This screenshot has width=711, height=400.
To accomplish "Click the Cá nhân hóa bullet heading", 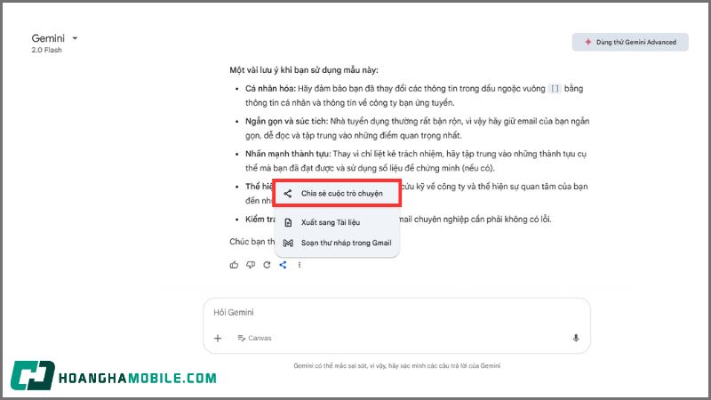I will pyautogui.click(x=270, y=88).
